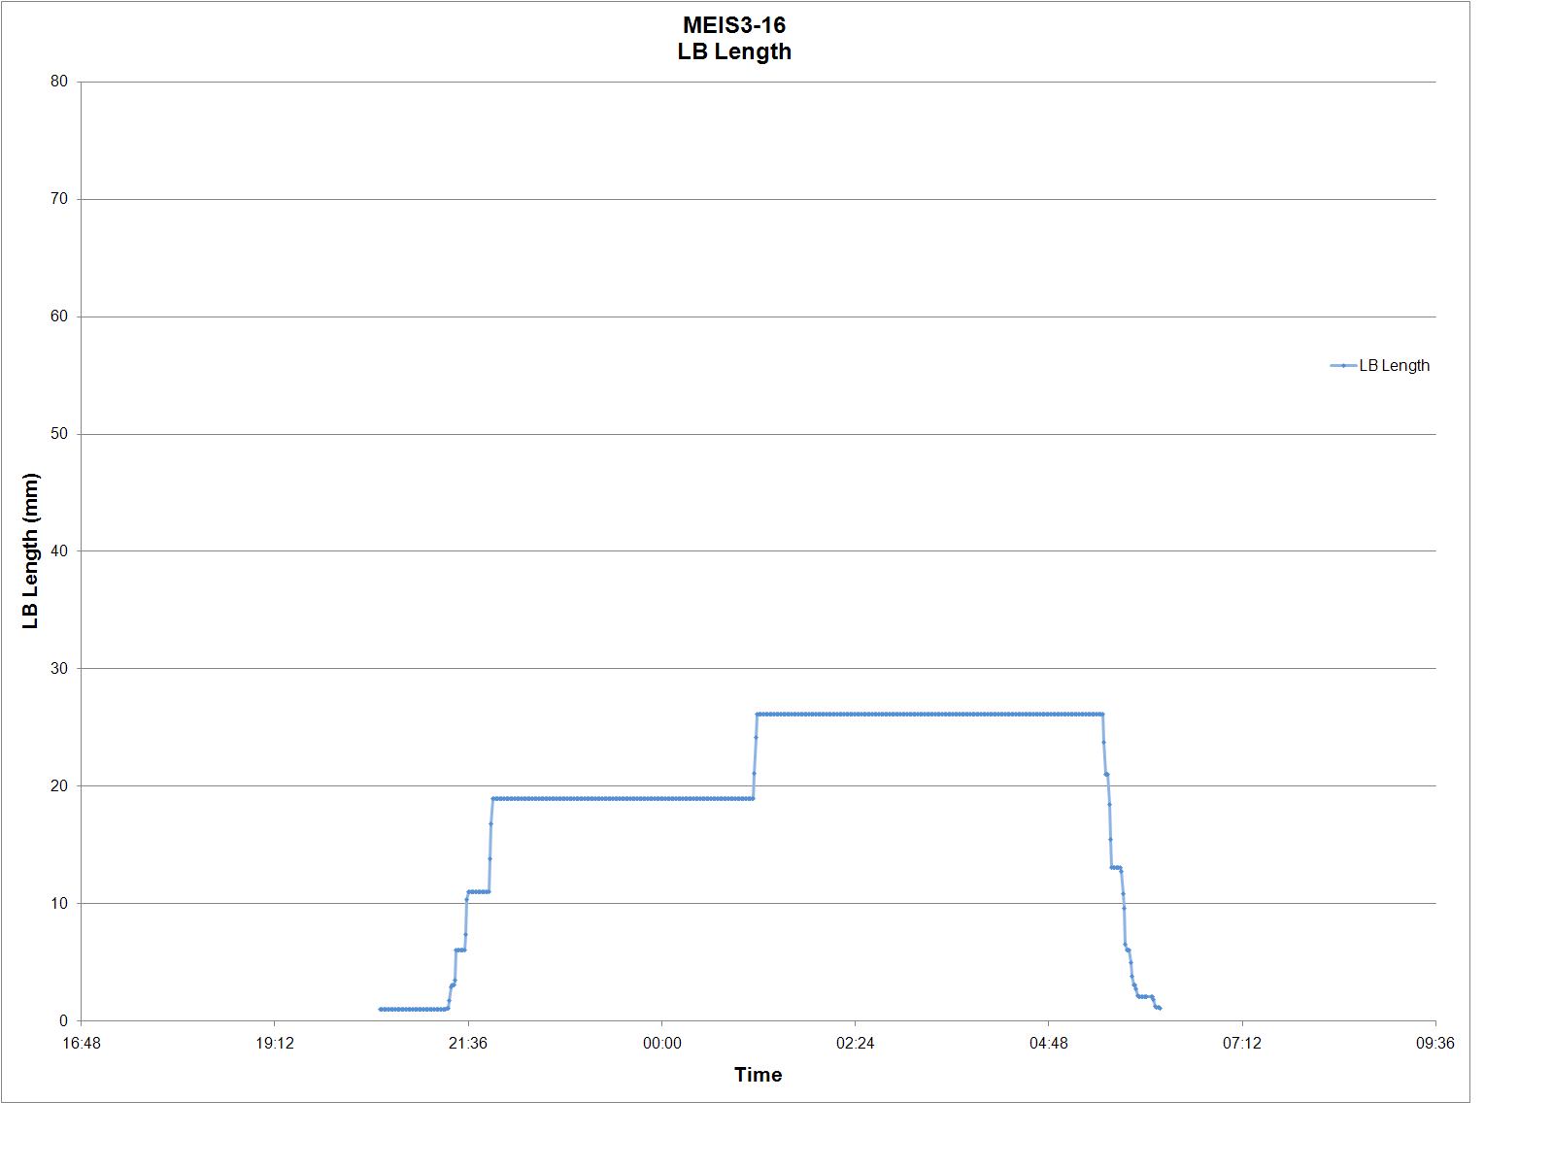
Task: Click the 10 label on the vertical axis
Action: click(x=59, y=903)
